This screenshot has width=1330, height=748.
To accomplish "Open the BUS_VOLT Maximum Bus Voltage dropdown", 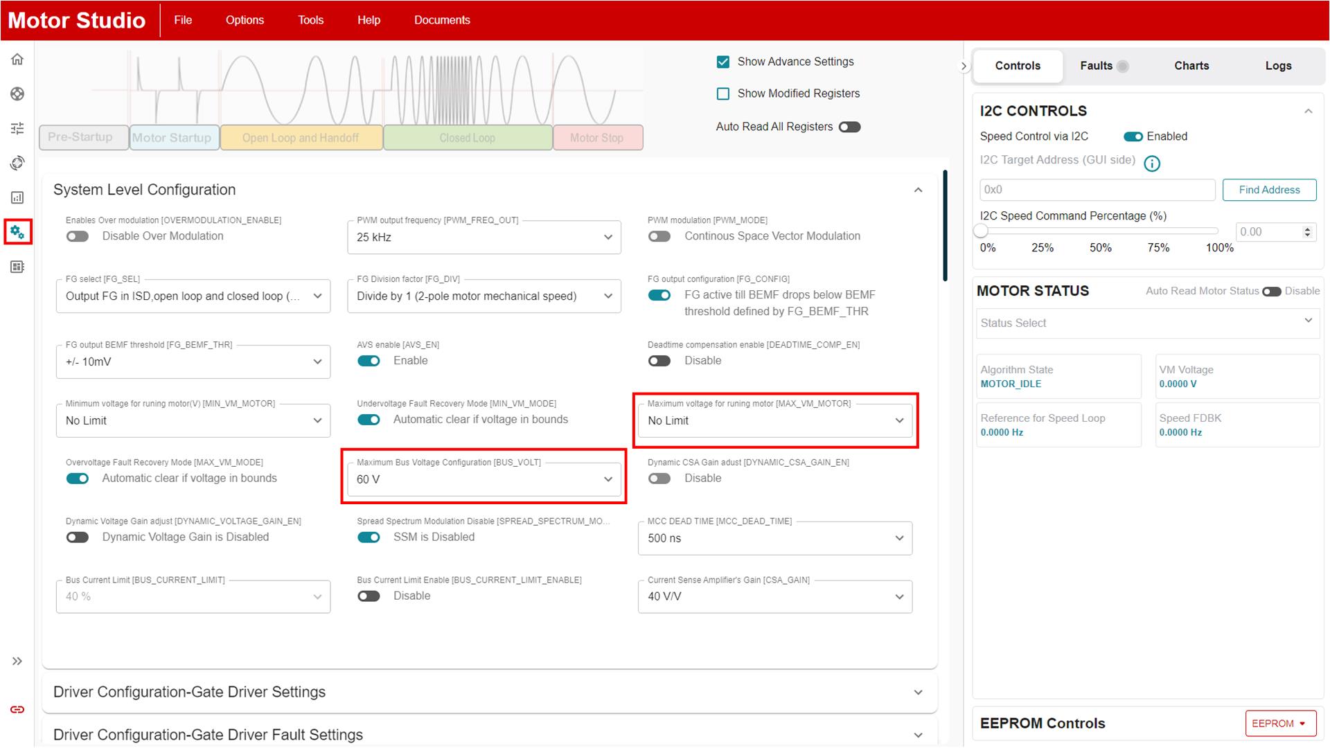I will point(484,479).
